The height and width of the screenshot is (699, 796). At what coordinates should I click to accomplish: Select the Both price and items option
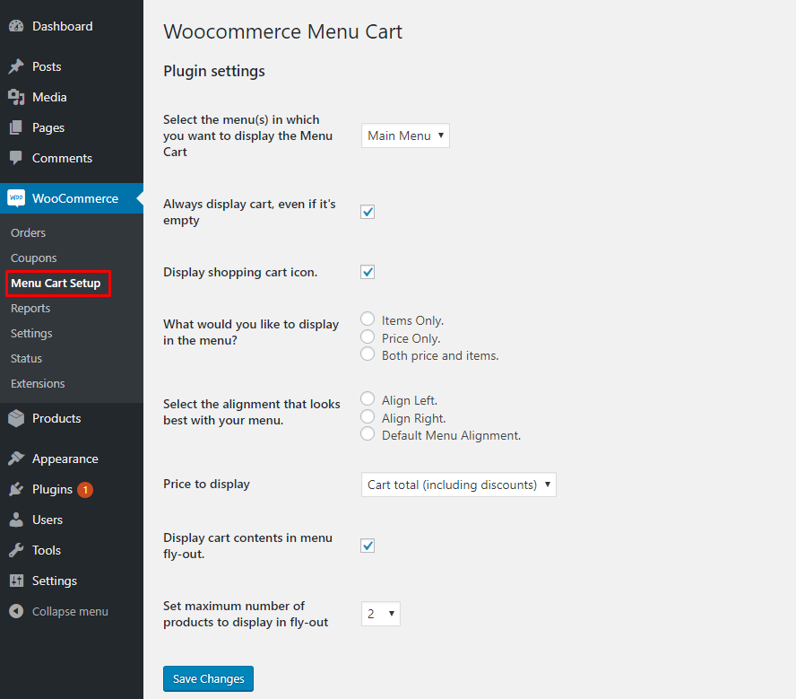[x=368, y=354]
